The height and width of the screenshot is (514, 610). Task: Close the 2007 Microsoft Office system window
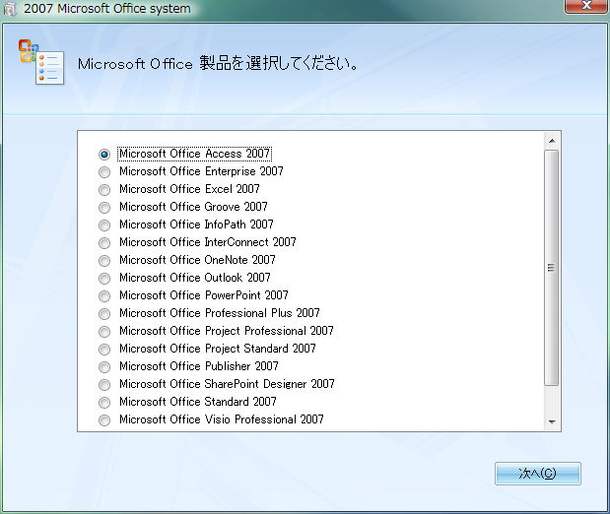(x=586, y=6)
